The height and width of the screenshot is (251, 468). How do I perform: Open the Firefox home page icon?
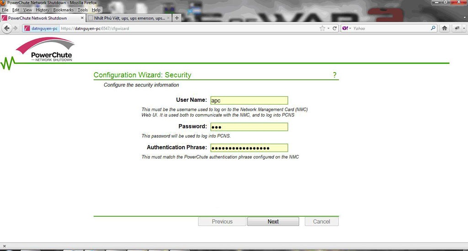pyautogui.click(x=445, y=28)
